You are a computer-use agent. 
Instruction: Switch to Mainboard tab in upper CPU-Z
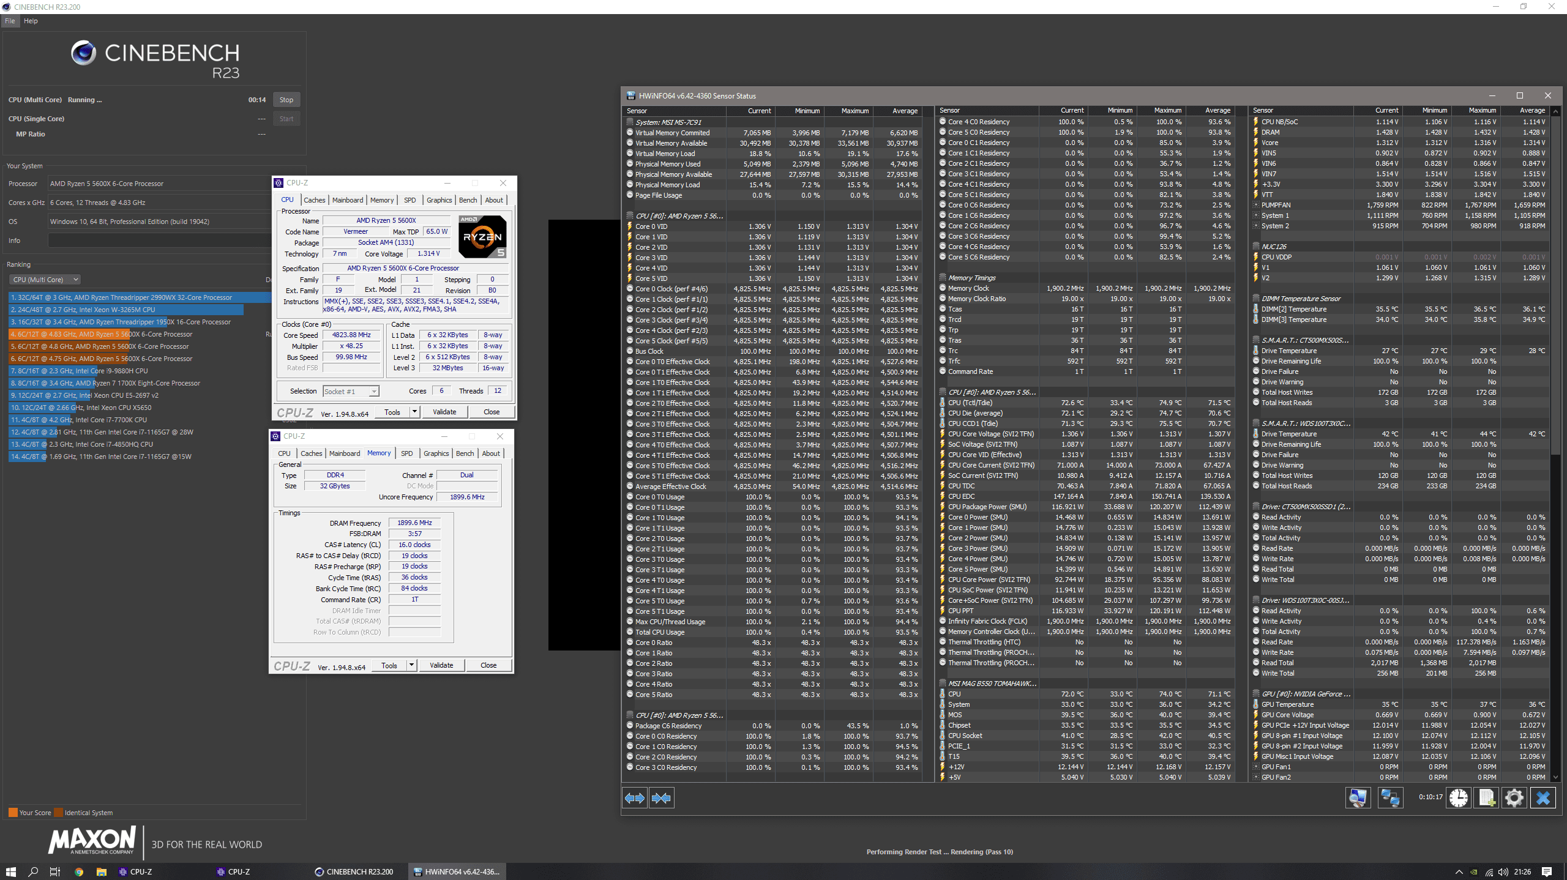[348, 200]
